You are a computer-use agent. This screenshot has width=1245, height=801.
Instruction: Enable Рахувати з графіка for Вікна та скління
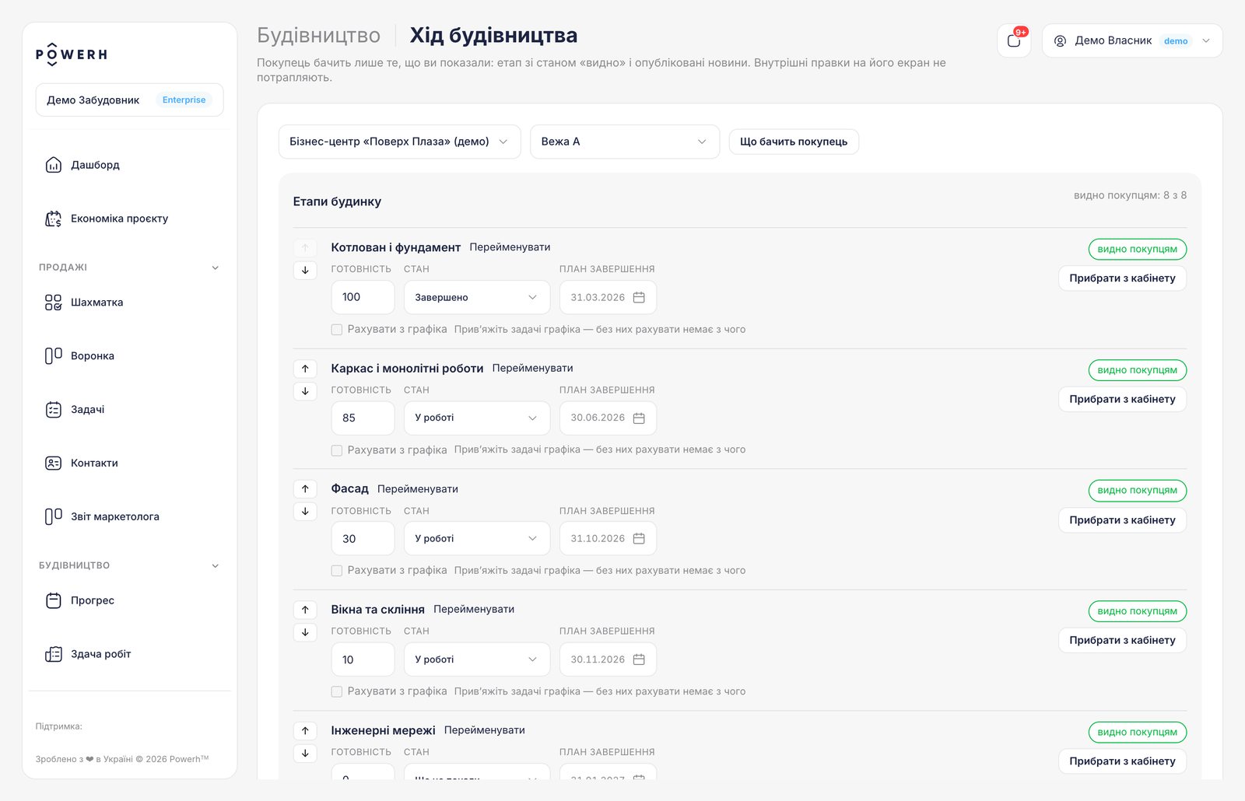point(337,691)
